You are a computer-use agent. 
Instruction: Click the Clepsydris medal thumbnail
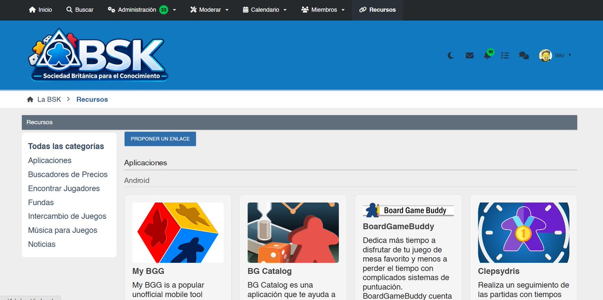(x=524, y=233)
